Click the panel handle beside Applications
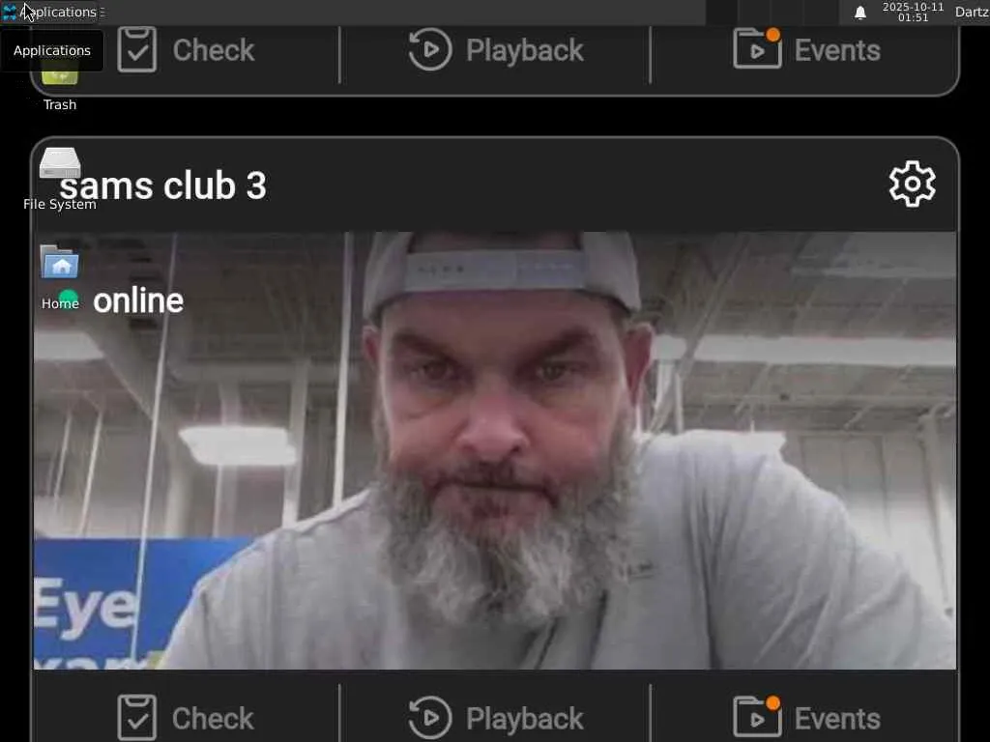The height and width of the screenshot is (742, 990). point(102,12)
